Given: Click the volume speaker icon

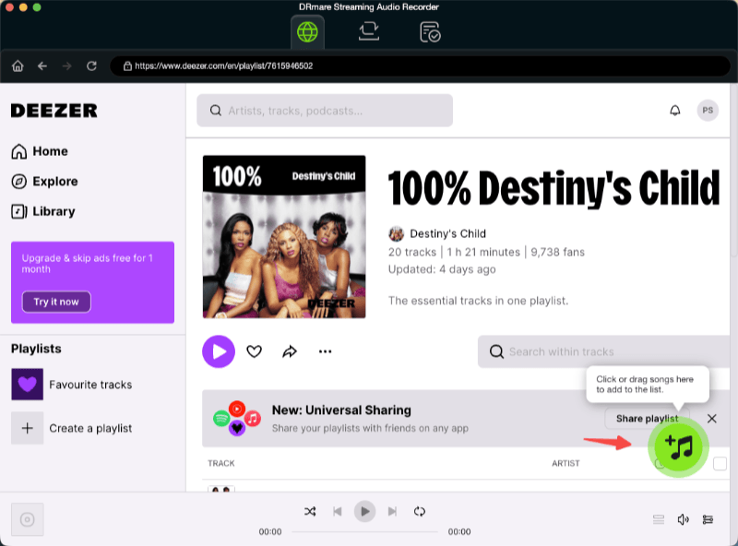Looking at the screenshot, I should pos(683,519).
